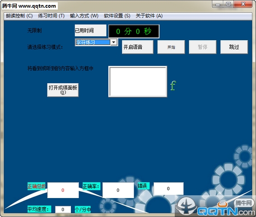Open the 软件设置 (S) menu

tap(117, 16)
